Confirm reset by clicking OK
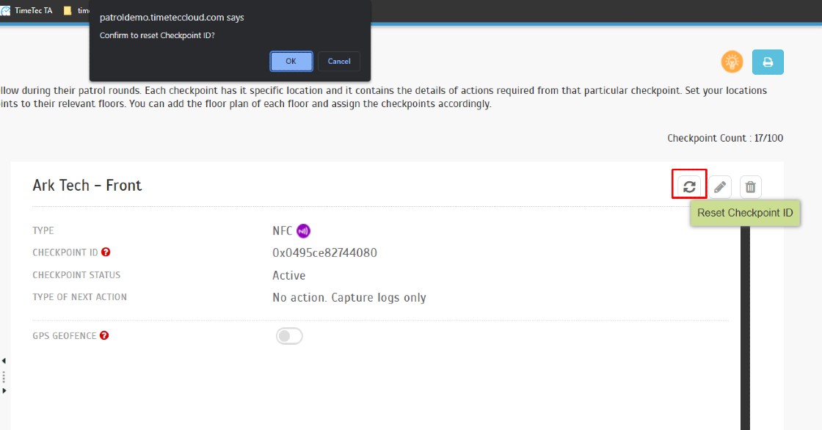This screenshot has width=822, height=430. click(291, 61)
